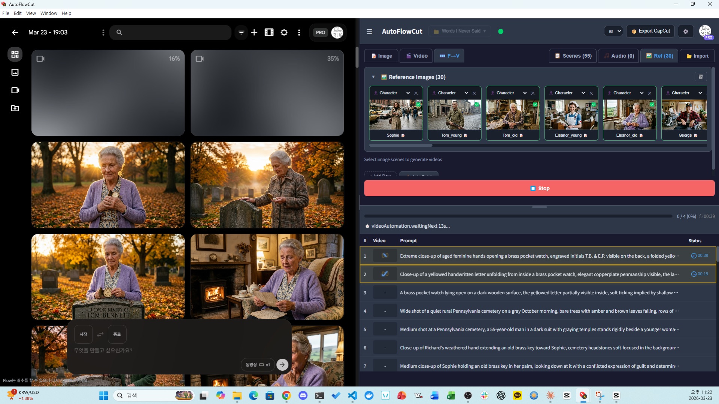
Task: Open Character type dropdown on Tom_old card
Action: 525,93
